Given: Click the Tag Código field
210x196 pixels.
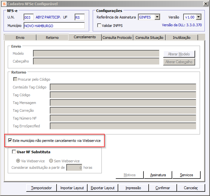Looking at the screenshot, I should [123, 95].
